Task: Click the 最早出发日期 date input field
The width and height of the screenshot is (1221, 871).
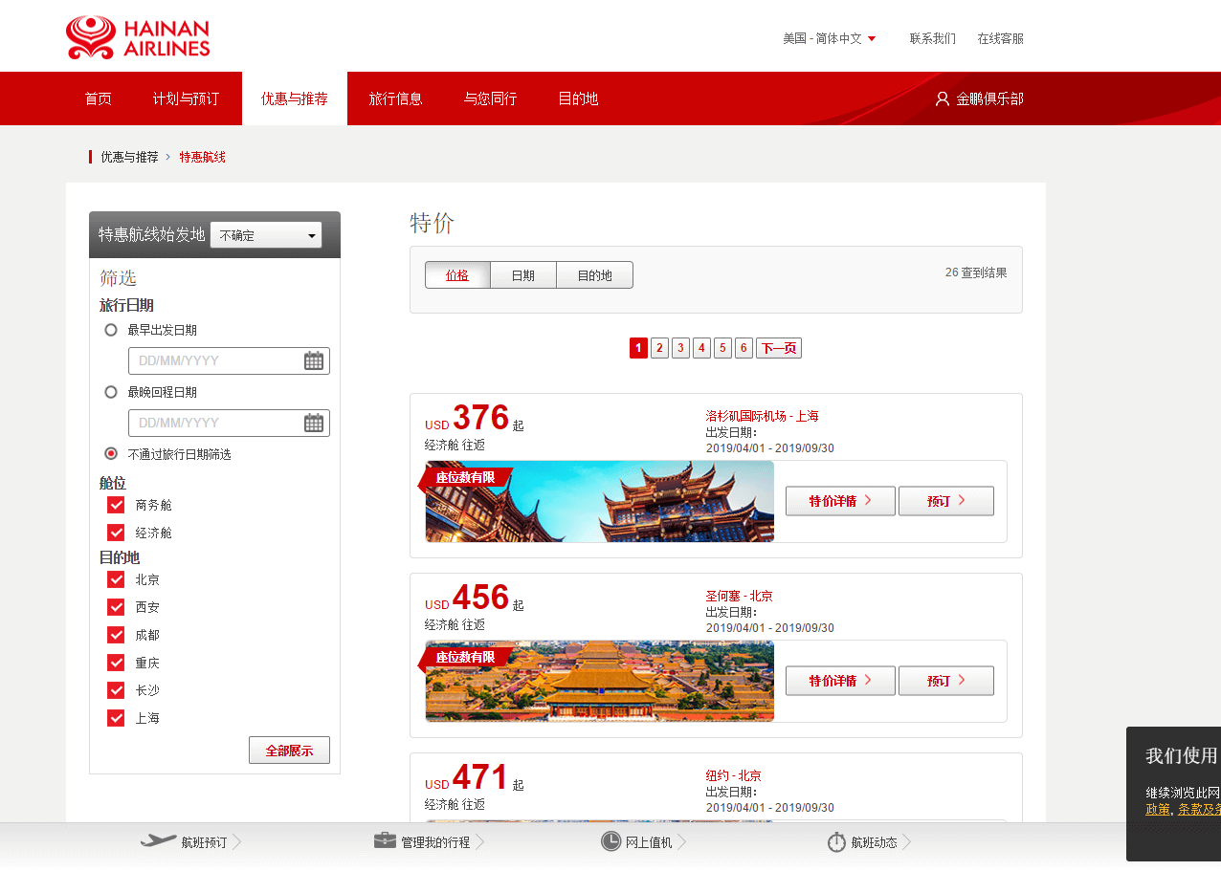Action: (229, 360)
